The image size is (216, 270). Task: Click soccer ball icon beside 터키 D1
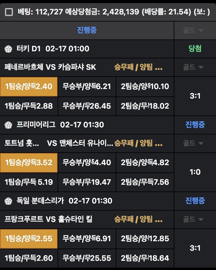[8, 49]
